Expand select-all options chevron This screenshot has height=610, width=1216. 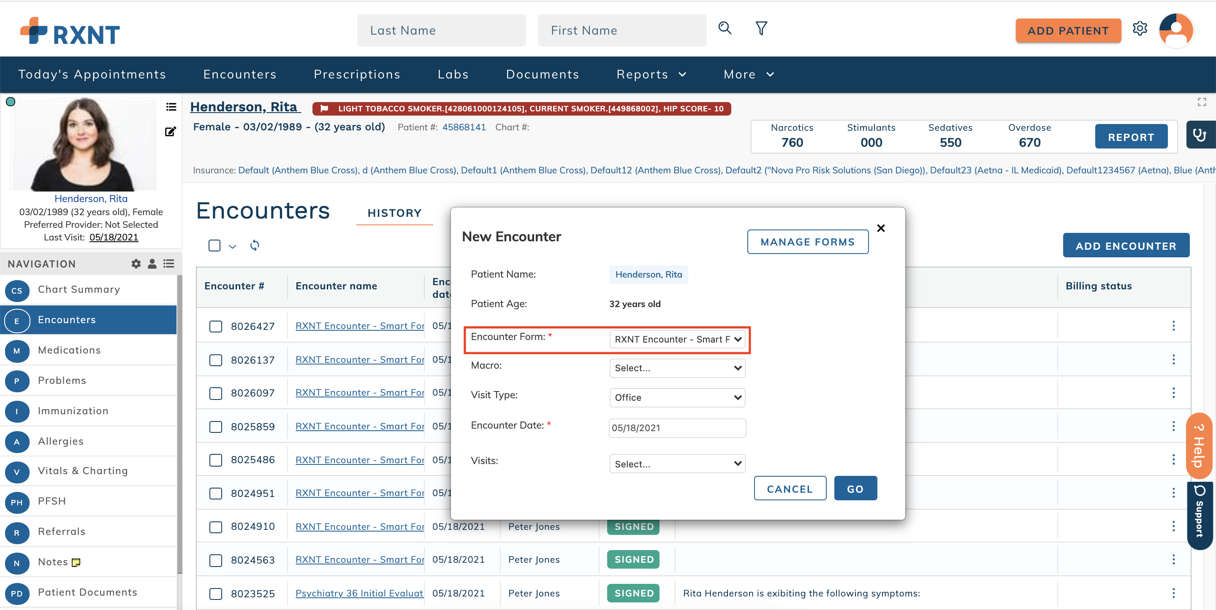232,246
